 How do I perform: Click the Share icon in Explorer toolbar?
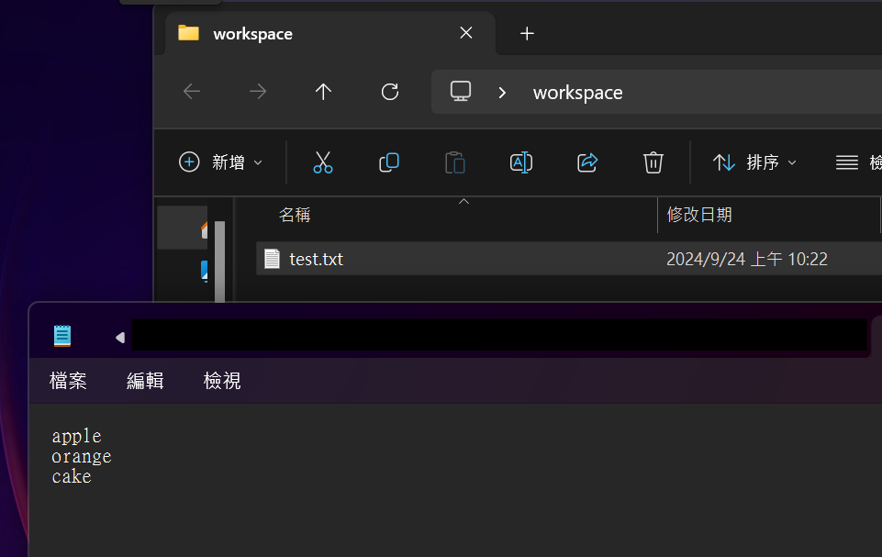(x=587, y=162)
